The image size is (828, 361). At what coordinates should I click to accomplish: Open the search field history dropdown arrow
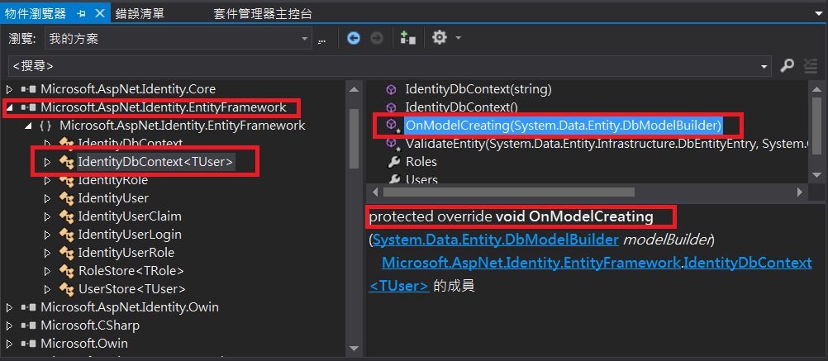click(764, 66)
